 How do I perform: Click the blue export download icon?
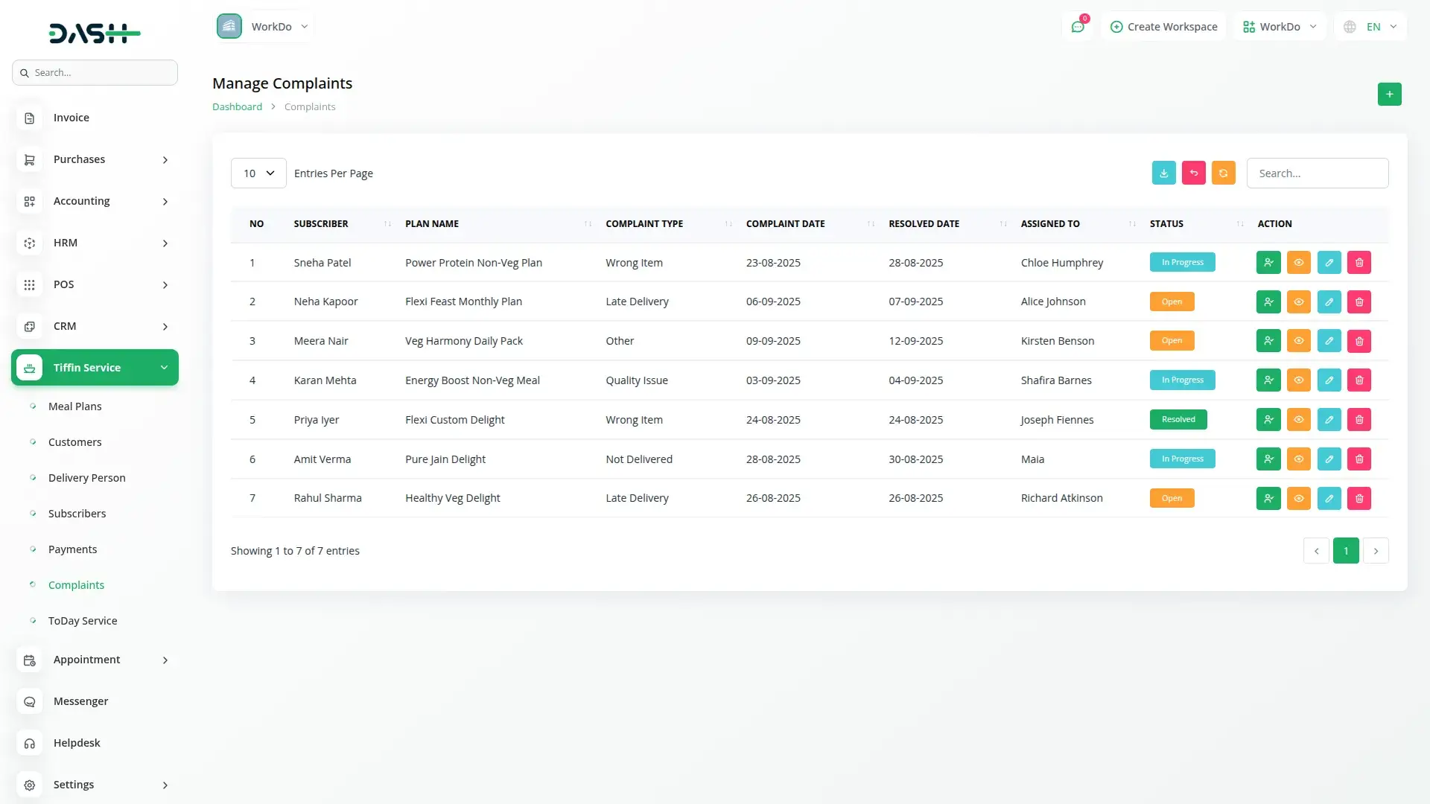[x=1163, y=173]
